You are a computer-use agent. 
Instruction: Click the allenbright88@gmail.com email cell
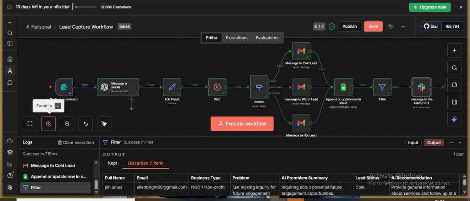pyautogui.click(x=162, y=187)
